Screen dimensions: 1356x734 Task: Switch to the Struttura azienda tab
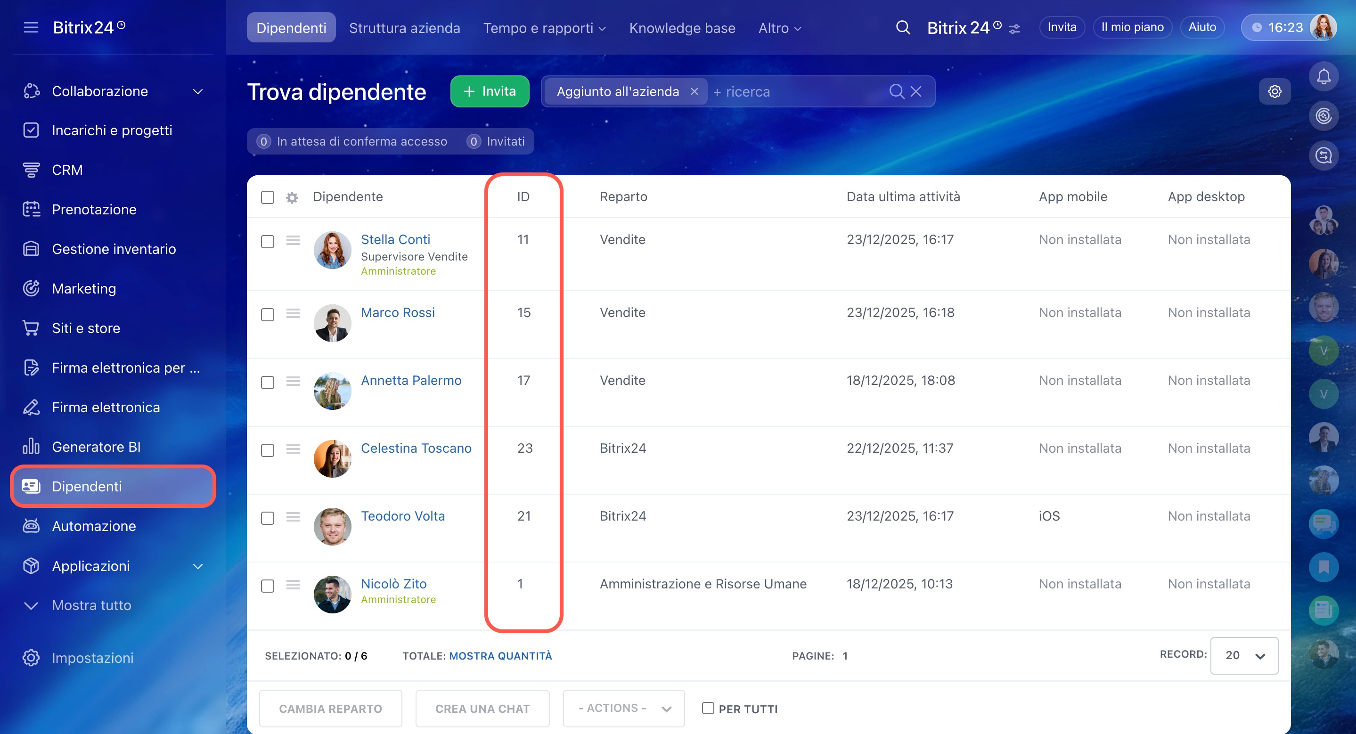pyautogui.click(x=404, y=28)
